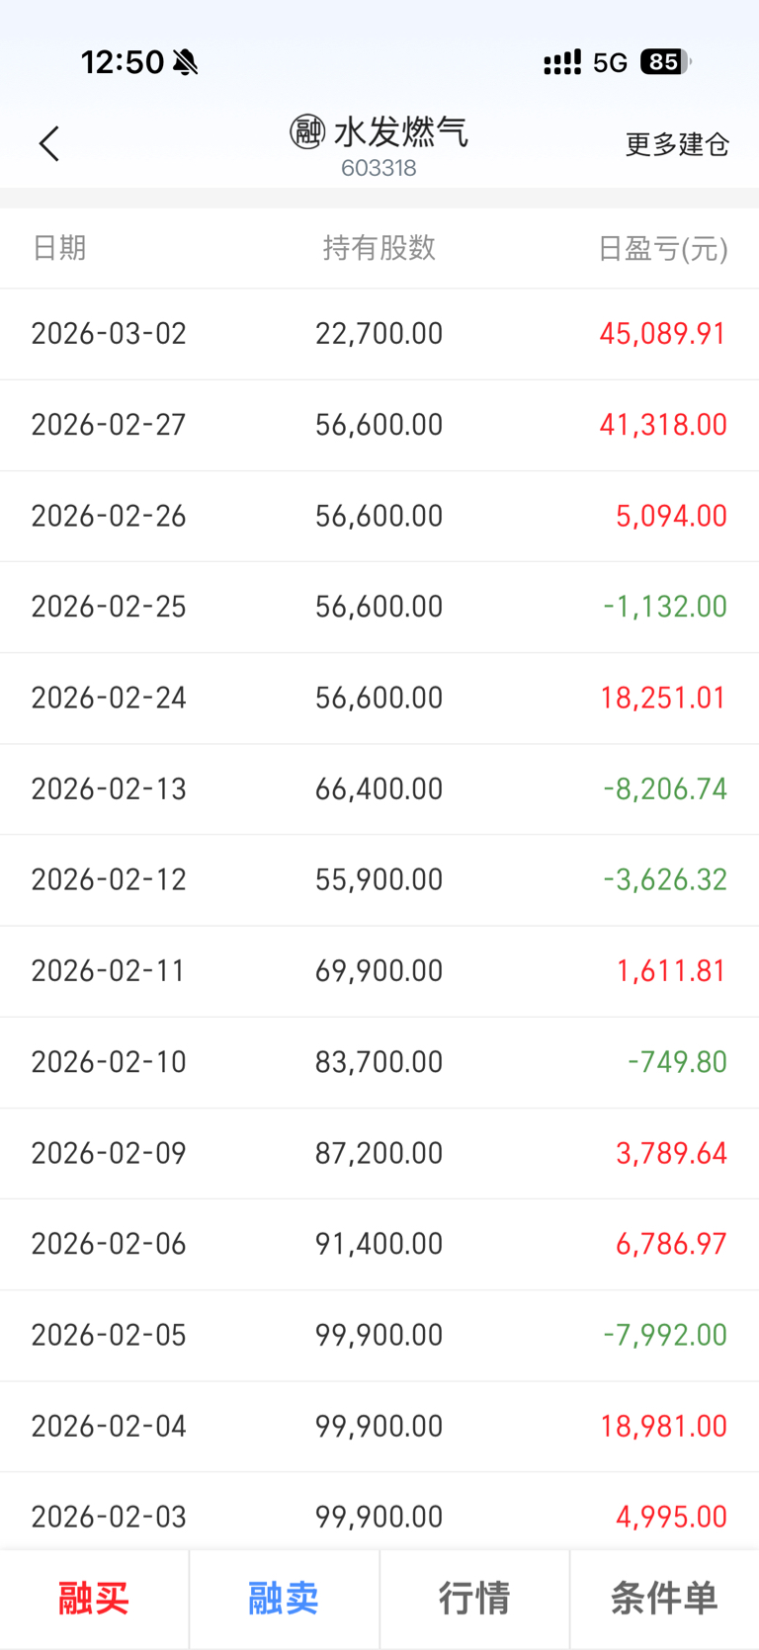759x1650 pixels.
Task: Tap the 持有股数 column header
Action: [379, 248]
